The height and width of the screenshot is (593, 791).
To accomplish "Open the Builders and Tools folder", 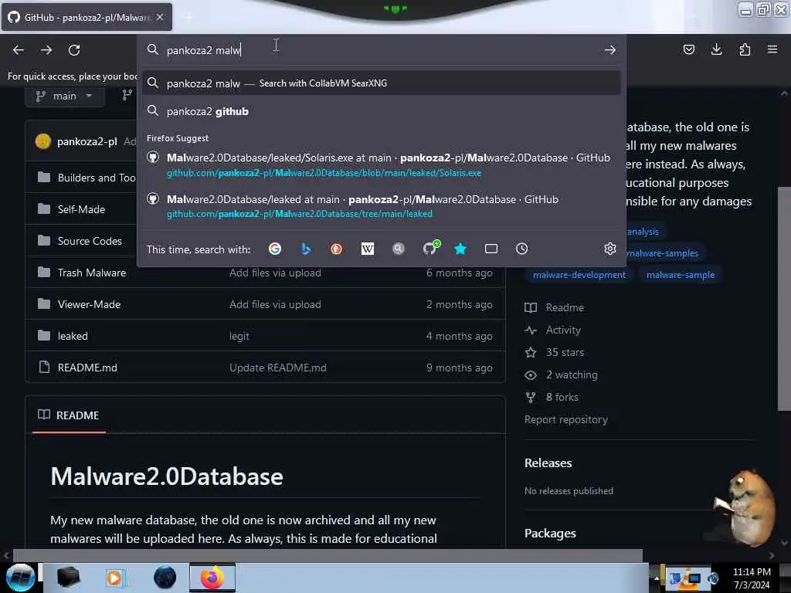I will [x=97, y=178].
